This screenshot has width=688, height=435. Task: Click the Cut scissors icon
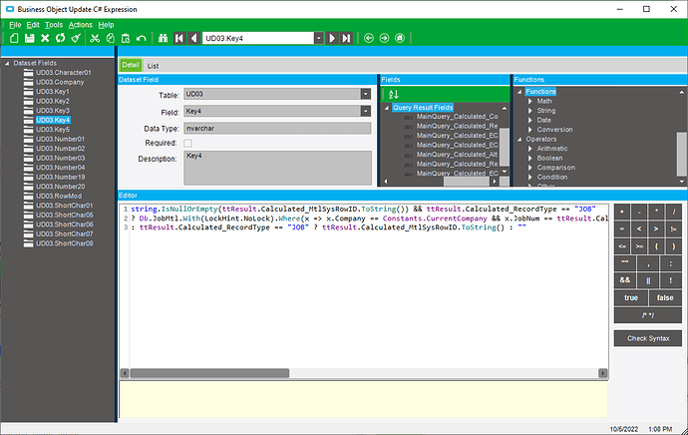coord(95,38)
